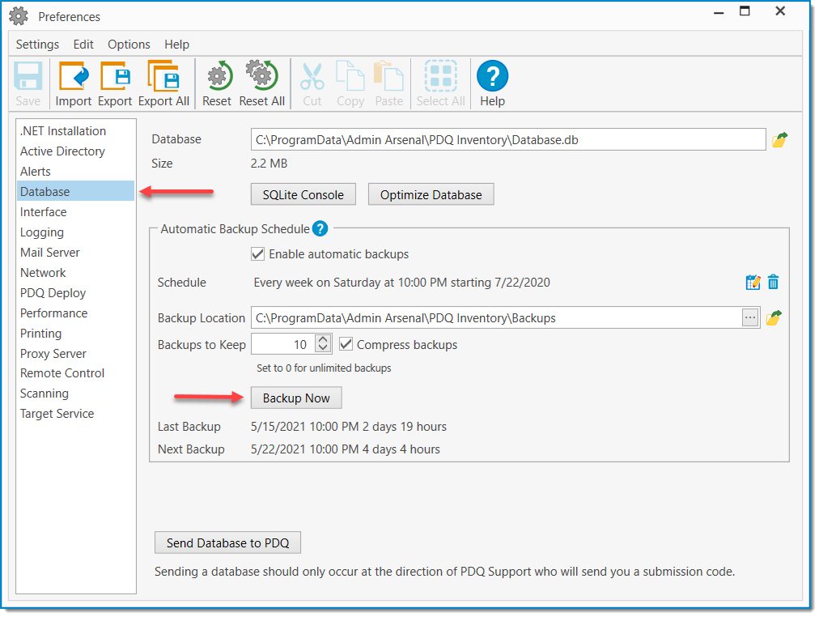Viewport: 819px width, 617px height.
Task: Increase Backups to Keep value
Action: 323,339
